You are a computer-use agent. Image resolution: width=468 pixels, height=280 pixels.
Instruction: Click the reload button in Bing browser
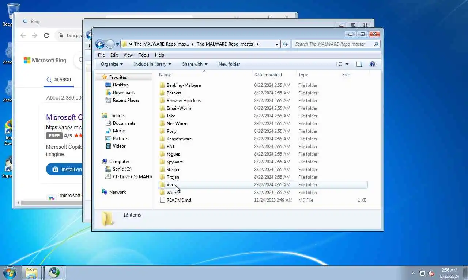(x=46, y=35)
